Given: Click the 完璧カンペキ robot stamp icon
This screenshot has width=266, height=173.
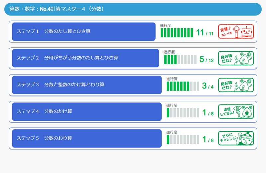Looking at the screenshot, I should coord(235,32).
